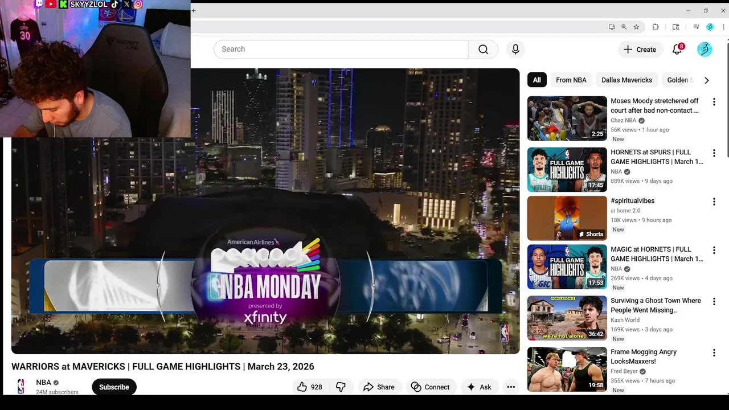Open MAGIC at HORNETS thumbnail 17:53
The image size is (729, 410).
pos(567,267)
